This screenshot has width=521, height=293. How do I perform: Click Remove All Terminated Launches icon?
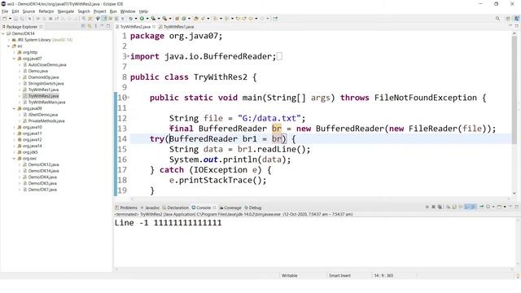point(440,207)
